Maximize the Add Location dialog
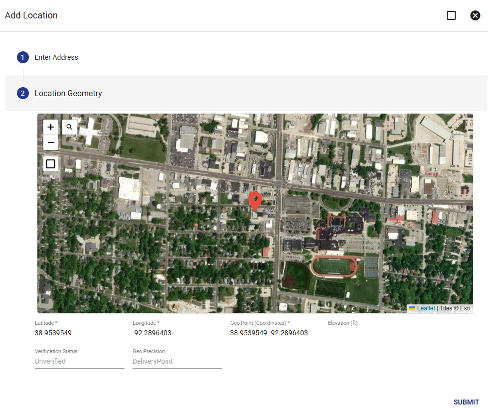Viewport: 488px width, 408px height. coord(451,15)
